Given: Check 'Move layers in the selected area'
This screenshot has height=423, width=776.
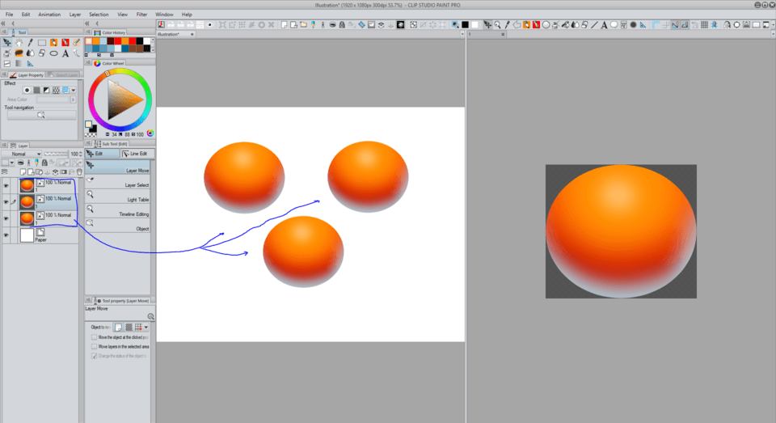Looking at the screenshot, I should [94, 347].
